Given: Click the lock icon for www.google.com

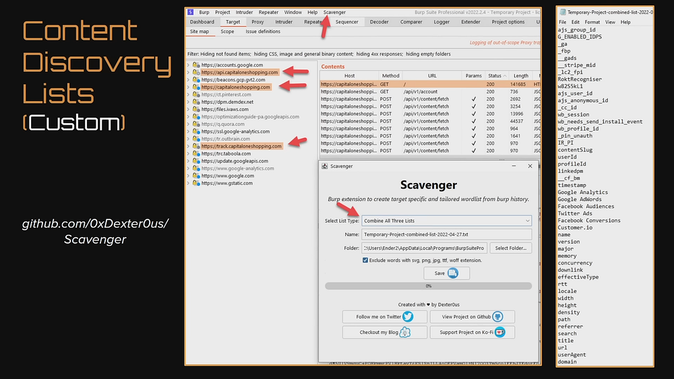Looking at the screenshot, I should coord(196,176).
